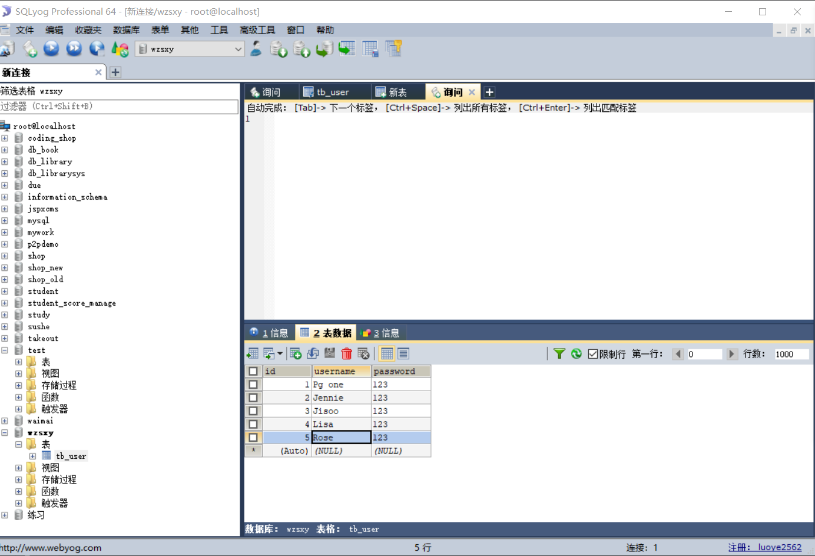Switch to the 新表 tab
The height and width of the screenshot is (556, 815).
[397, 92]
